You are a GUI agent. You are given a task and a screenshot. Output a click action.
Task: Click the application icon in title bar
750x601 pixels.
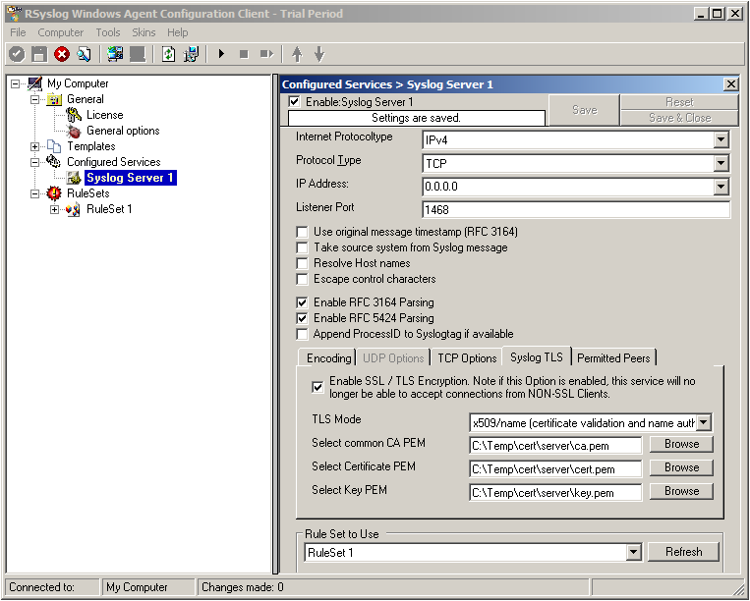tap(16, 13)
